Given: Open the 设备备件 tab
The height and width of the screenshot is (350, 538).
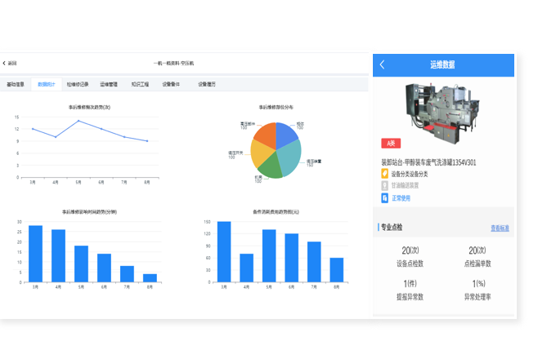Looking at the screenshot, I should 171,84.
